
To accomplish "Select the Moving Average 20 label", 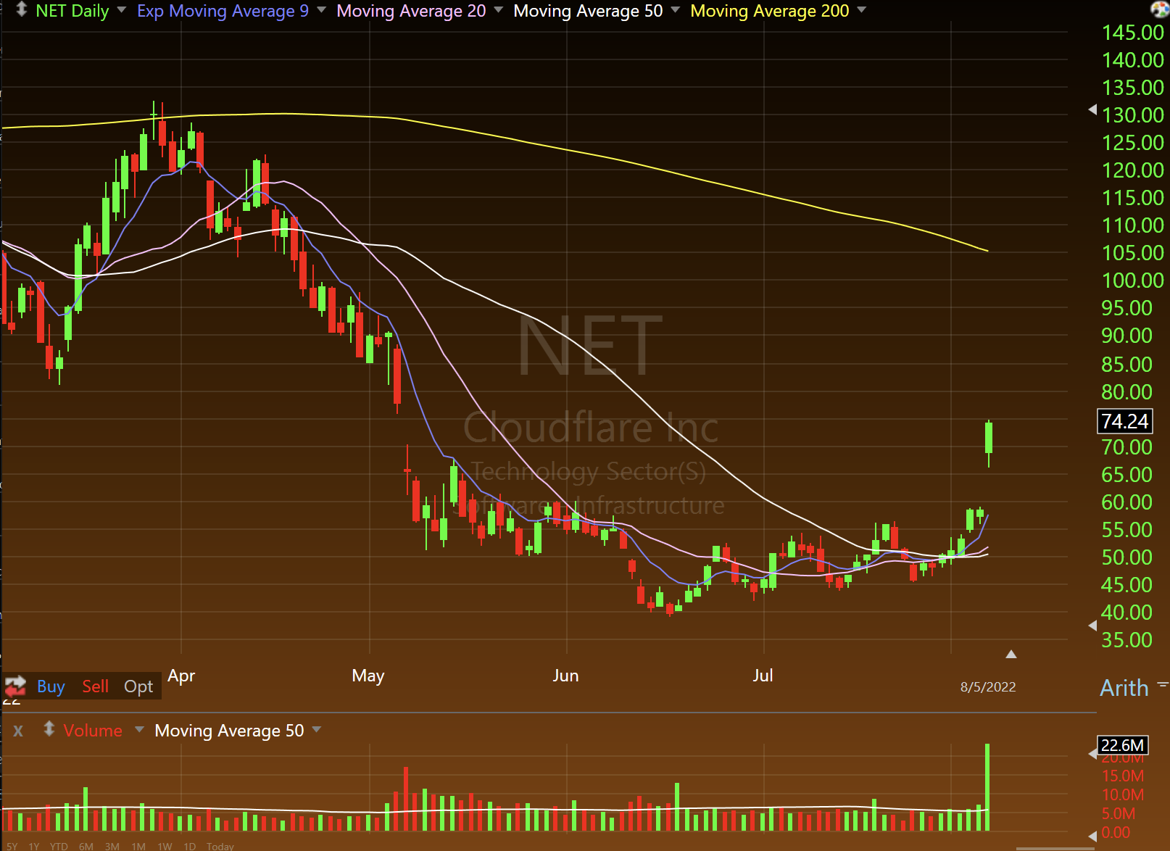I will coord(411,11).
